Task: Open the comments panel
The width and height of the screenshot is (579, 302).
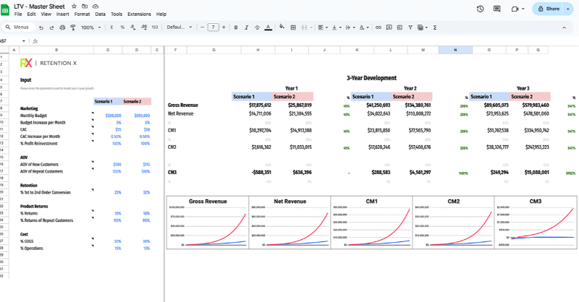Action: click(x=497, y=9)
